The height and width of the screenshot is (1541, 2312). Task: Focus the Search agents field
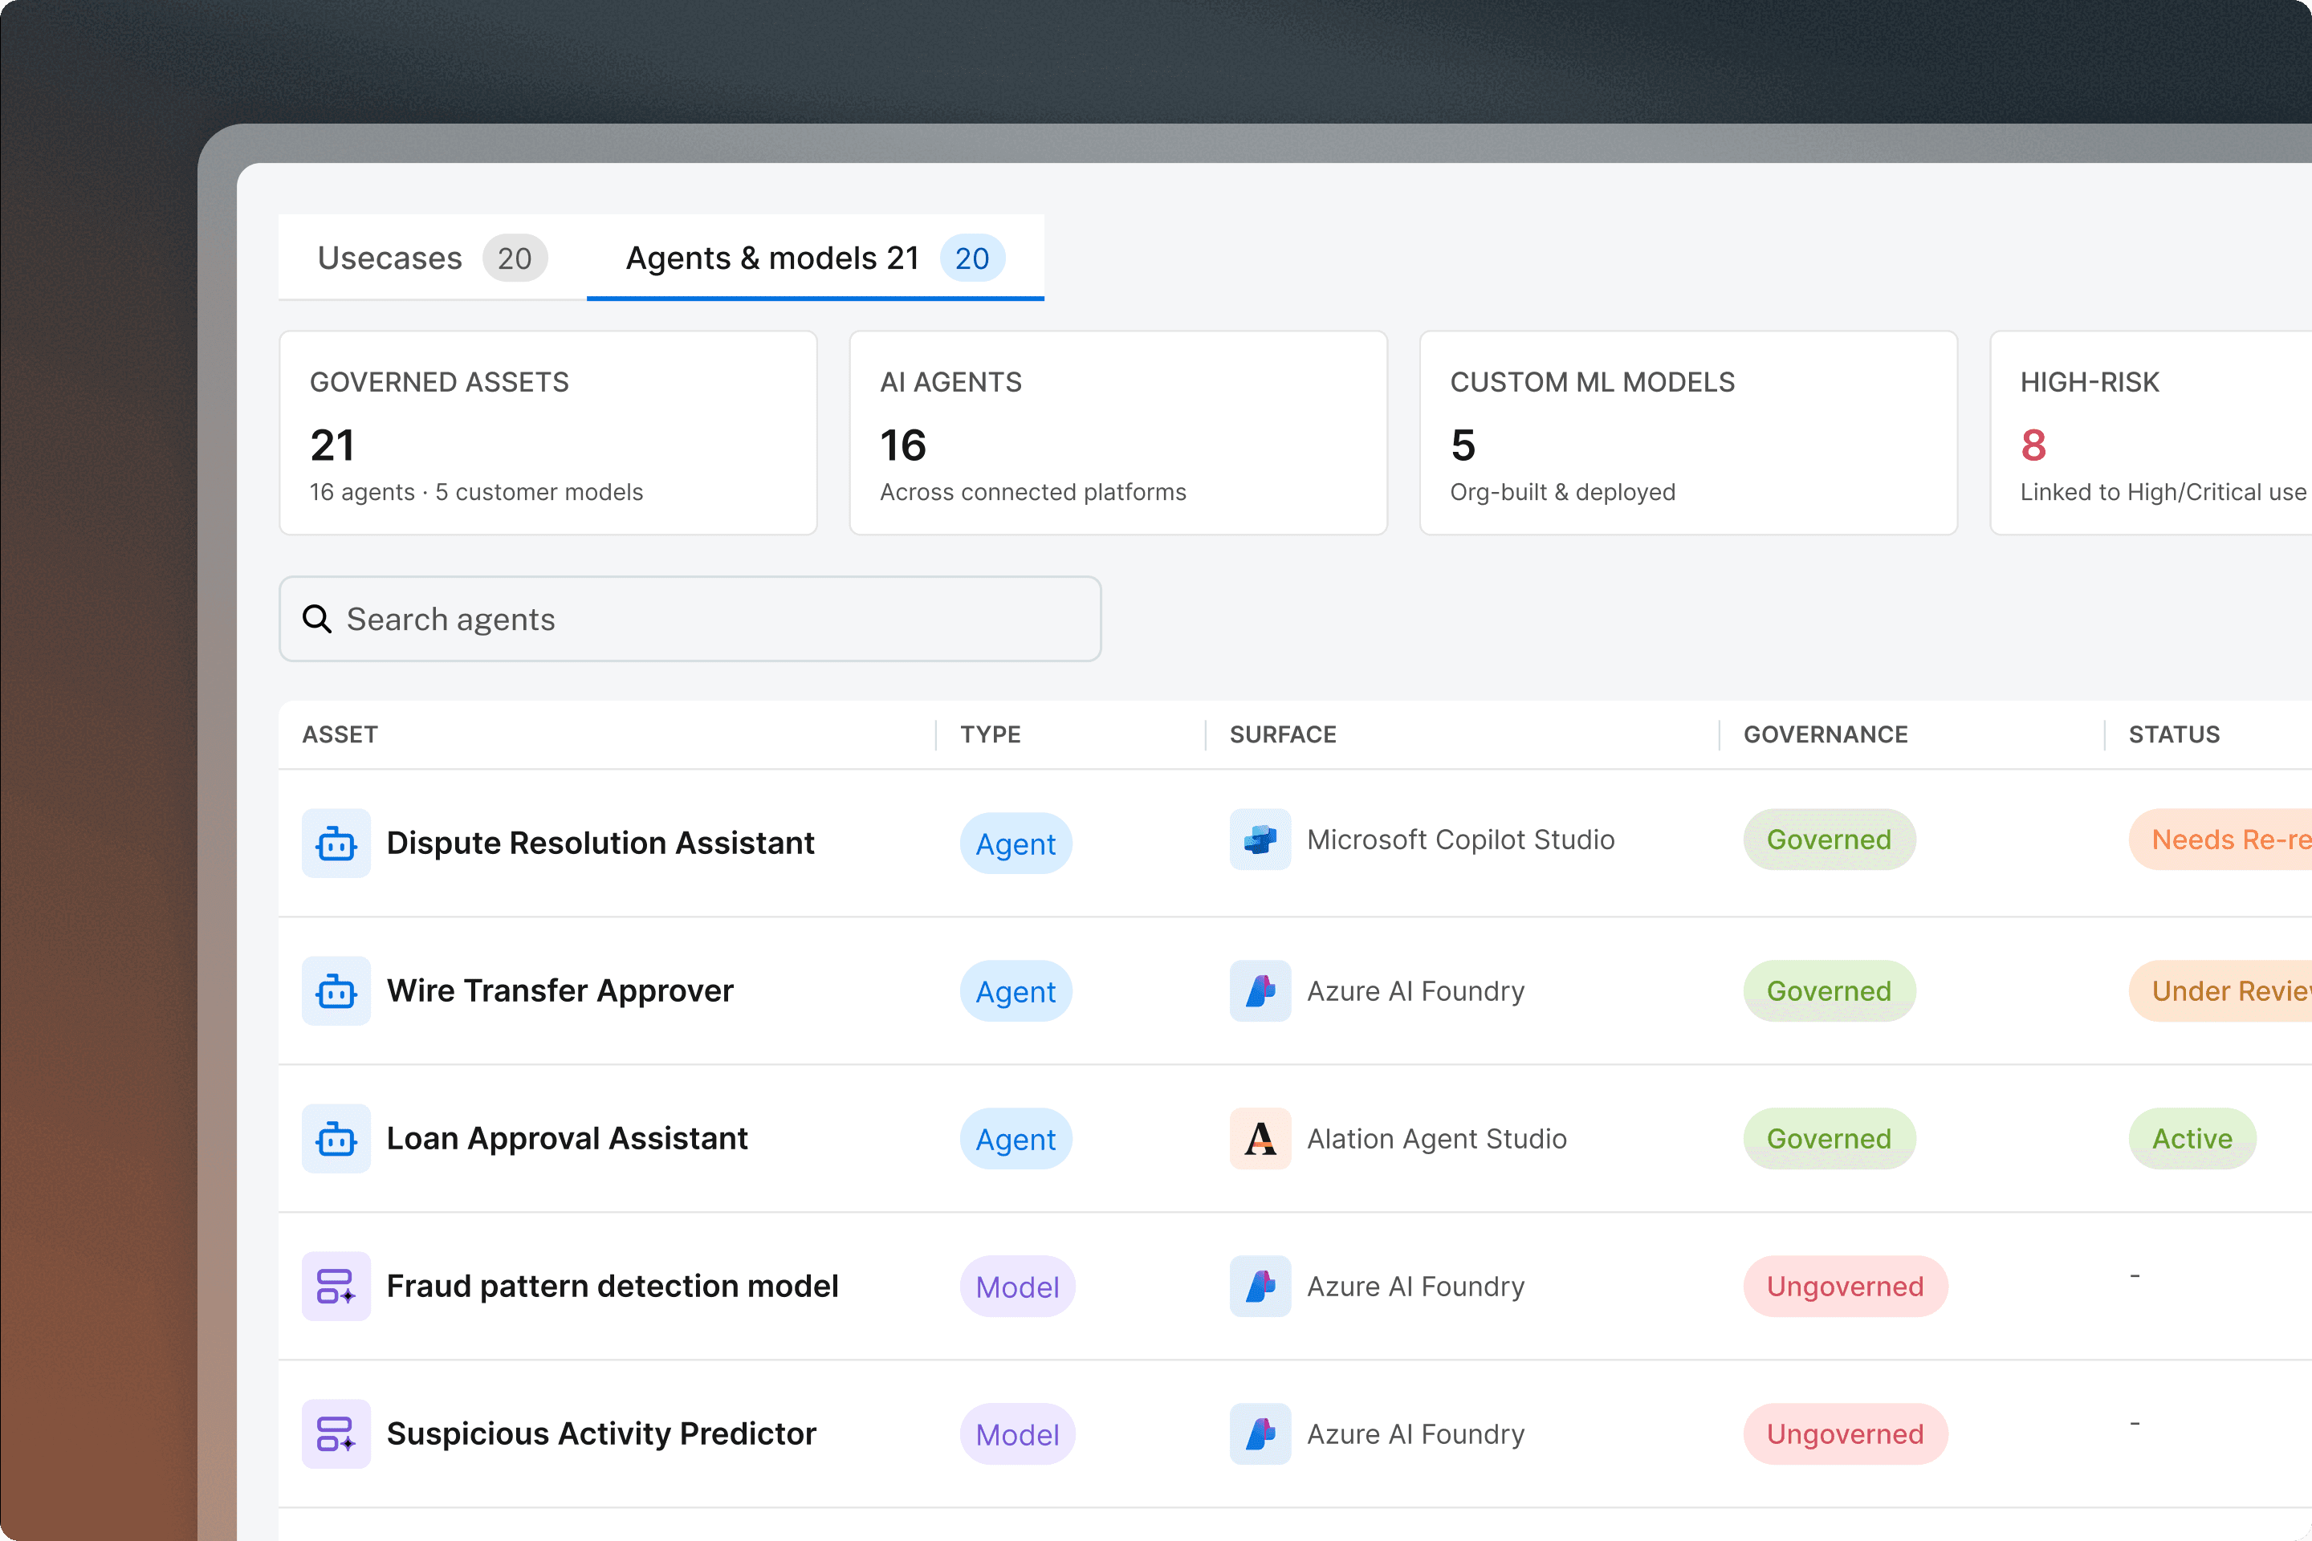(690, 619)
